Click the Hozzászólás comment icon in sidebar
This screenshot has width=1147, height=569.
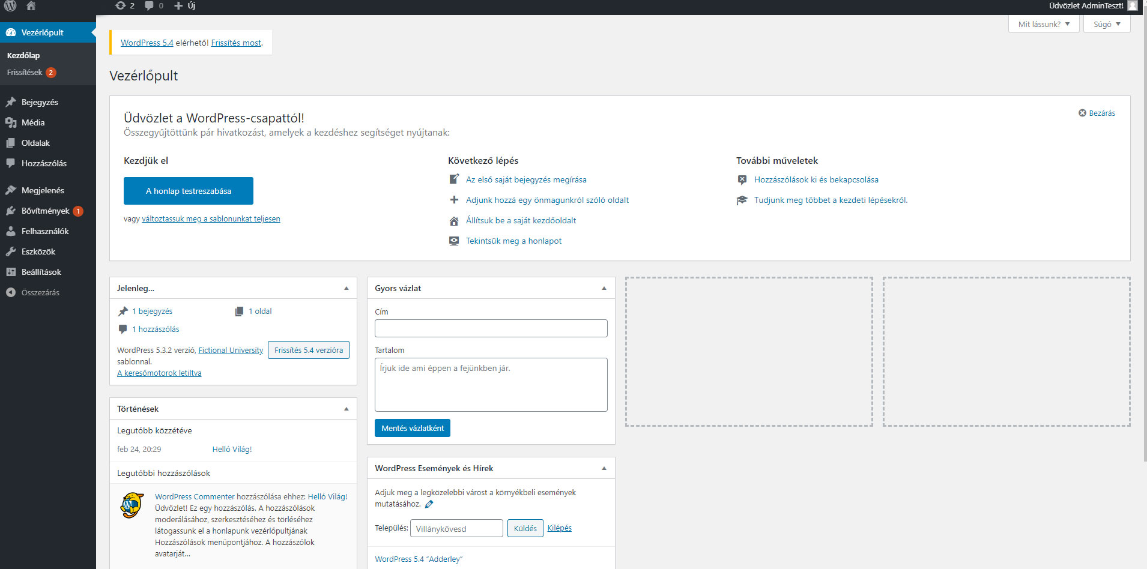pos(11,163)
